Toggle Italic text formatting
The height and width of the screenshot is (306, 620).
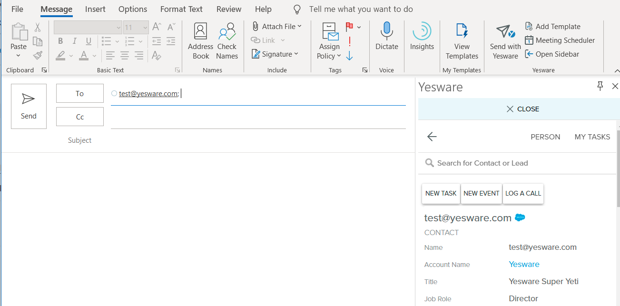pos(75,41)
